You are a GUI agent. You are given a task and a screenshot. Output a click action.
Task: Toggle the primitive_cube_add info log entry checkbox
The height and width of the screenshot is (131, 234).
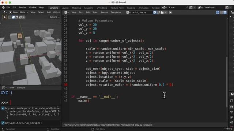[x=3, y=108]
